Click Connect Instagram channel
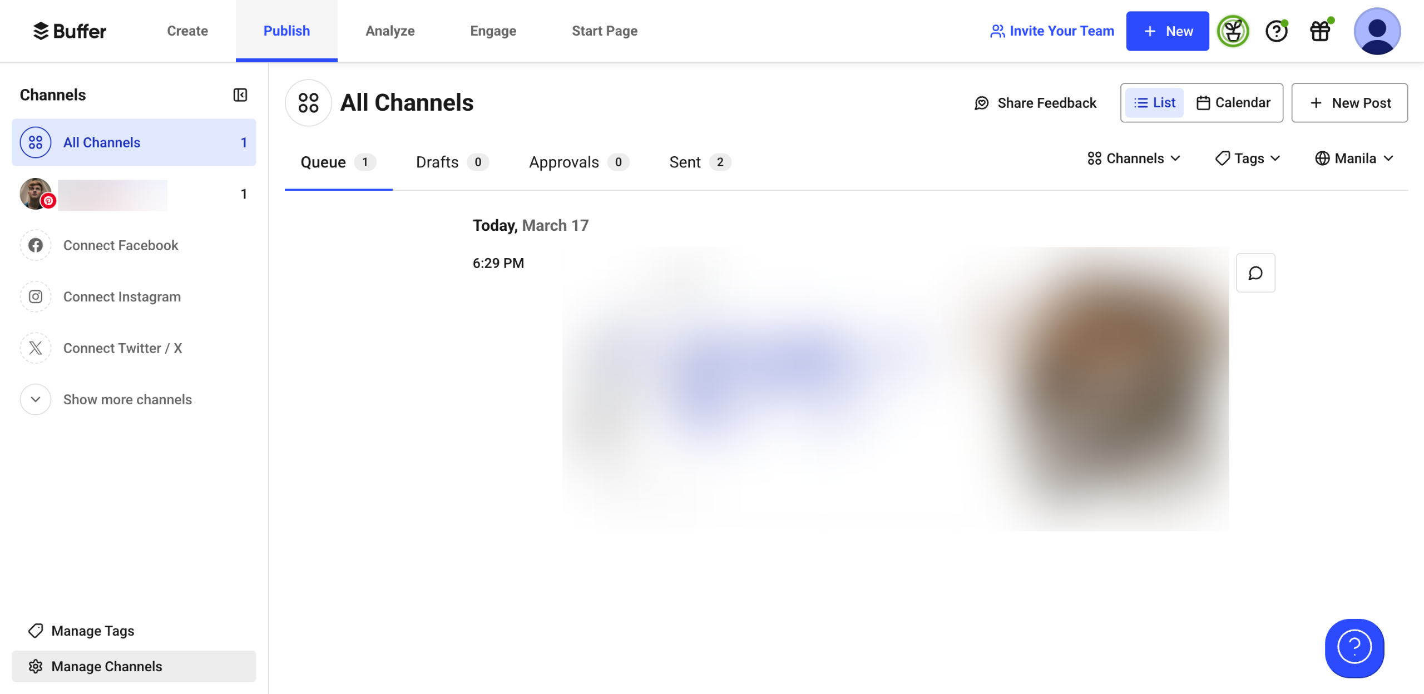Viewport: 1424px width, 694px height. pos(121,297)
